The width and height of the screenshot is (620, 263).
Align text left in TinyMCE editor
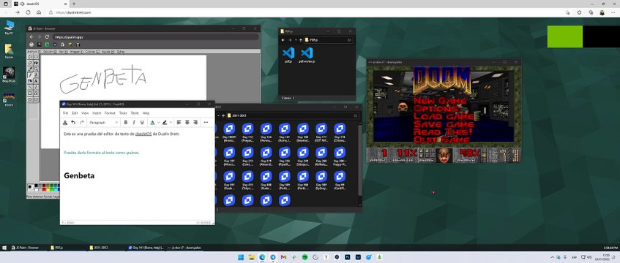tap(179, 123)
